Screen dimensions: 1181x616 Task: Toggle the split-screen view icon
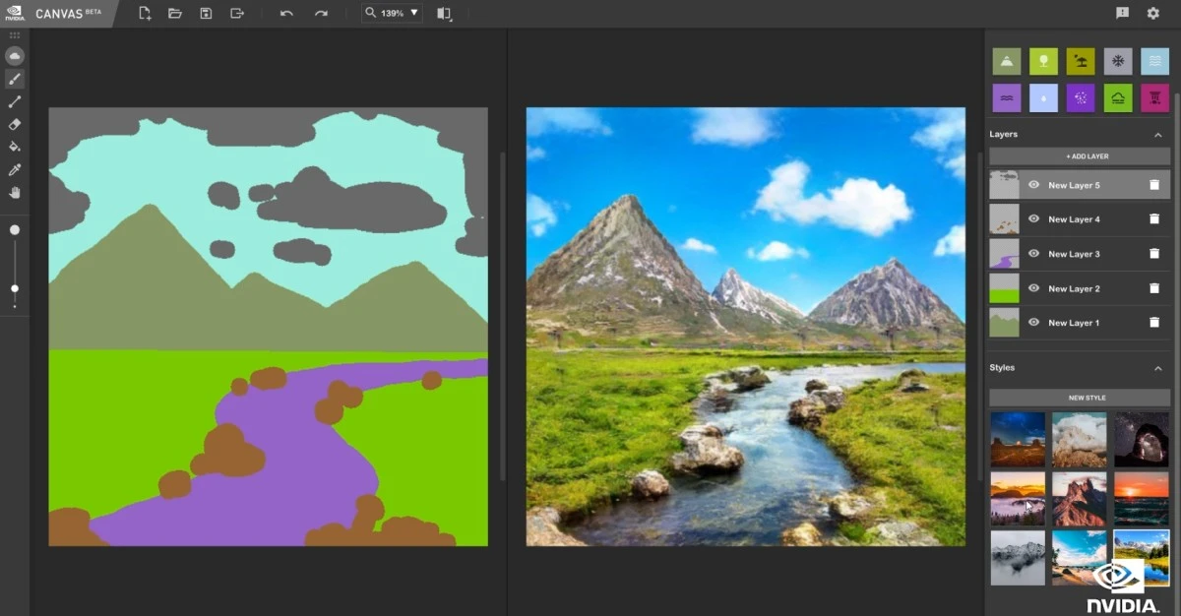(x=443, y=14)
